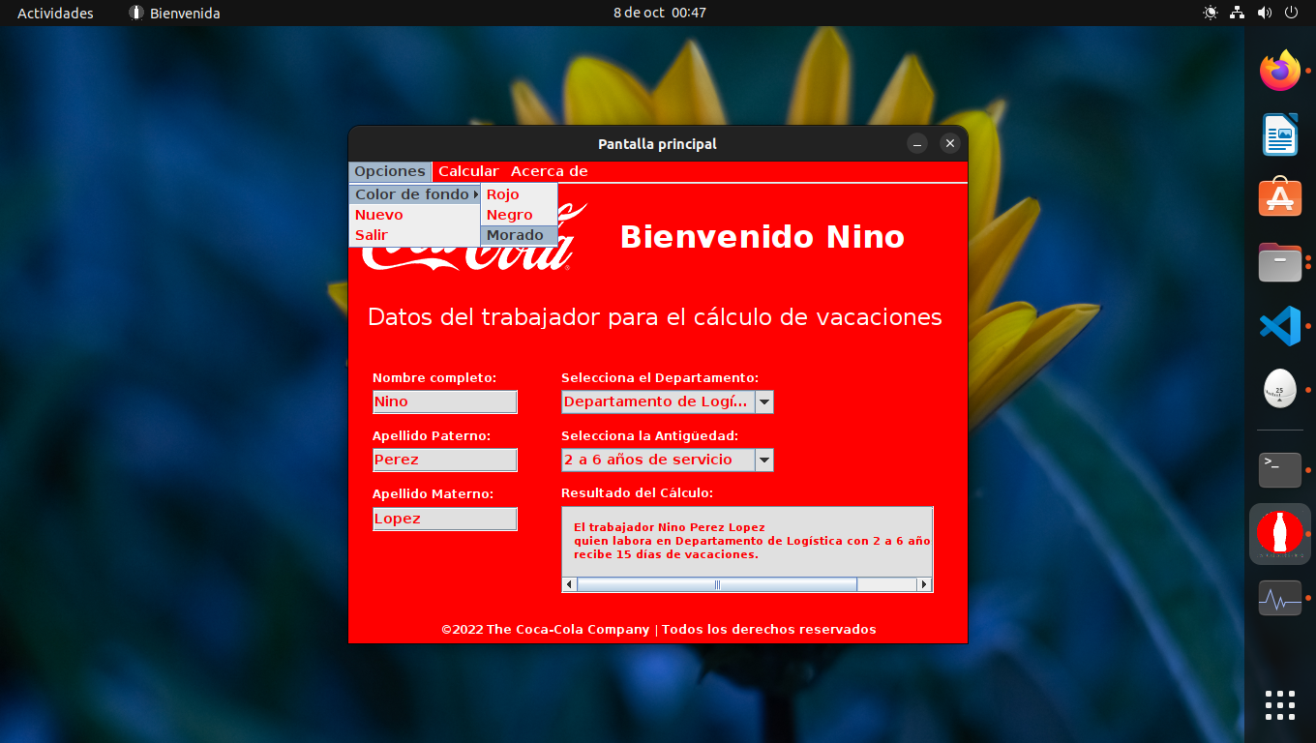Choose Salir from Opciones menu

[415, 235]
